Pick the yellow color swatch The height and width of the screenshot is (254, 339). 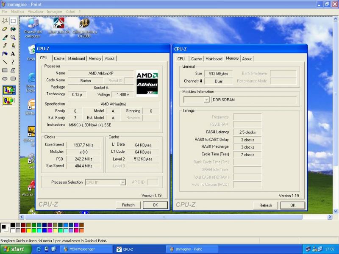28,230
